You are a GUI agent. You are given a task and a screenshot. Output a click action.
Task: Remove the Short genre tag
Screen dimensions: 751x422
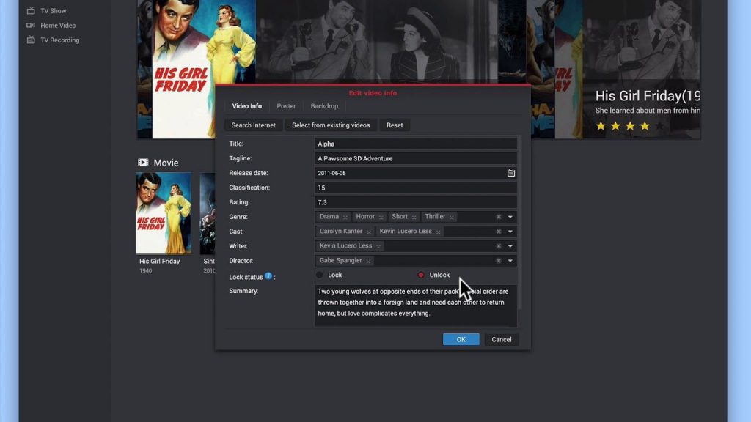(x=414, y=217)
